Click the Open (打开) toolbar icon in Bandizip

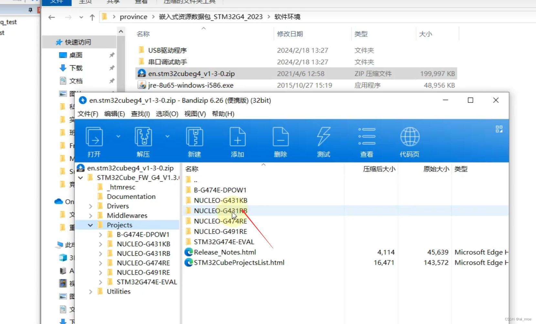pos(94,137)
